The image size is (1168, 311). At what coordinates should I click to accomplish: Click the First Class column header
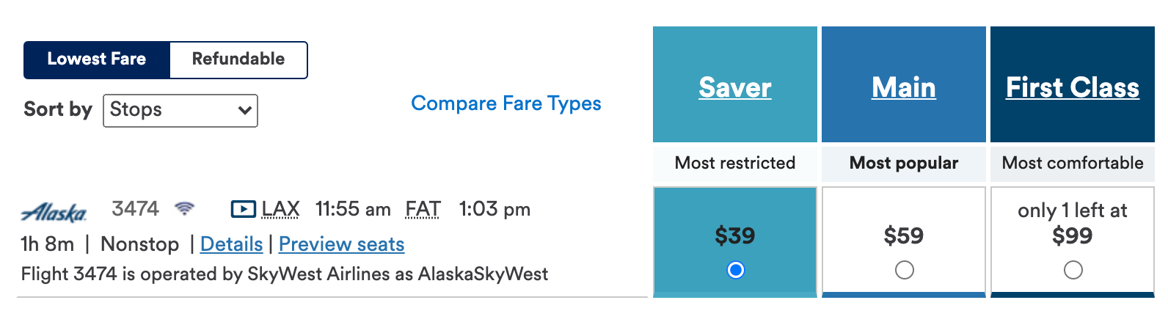pyautogui.click(x=1072, y=87)
